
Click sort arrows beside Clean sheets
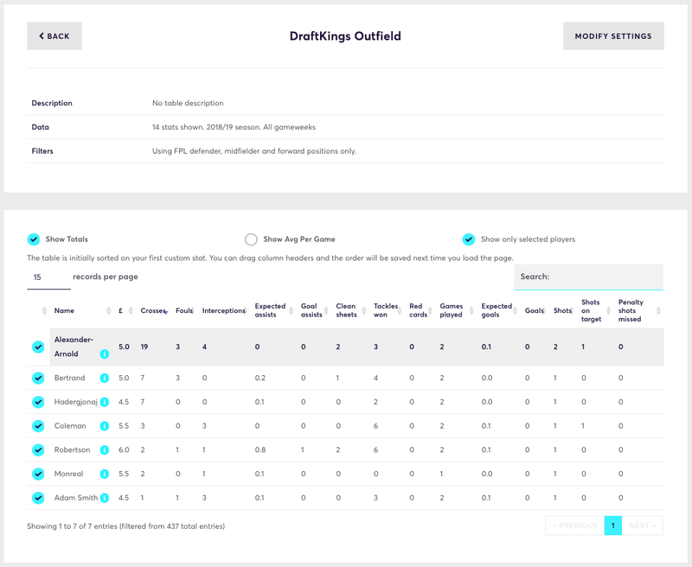363,311
